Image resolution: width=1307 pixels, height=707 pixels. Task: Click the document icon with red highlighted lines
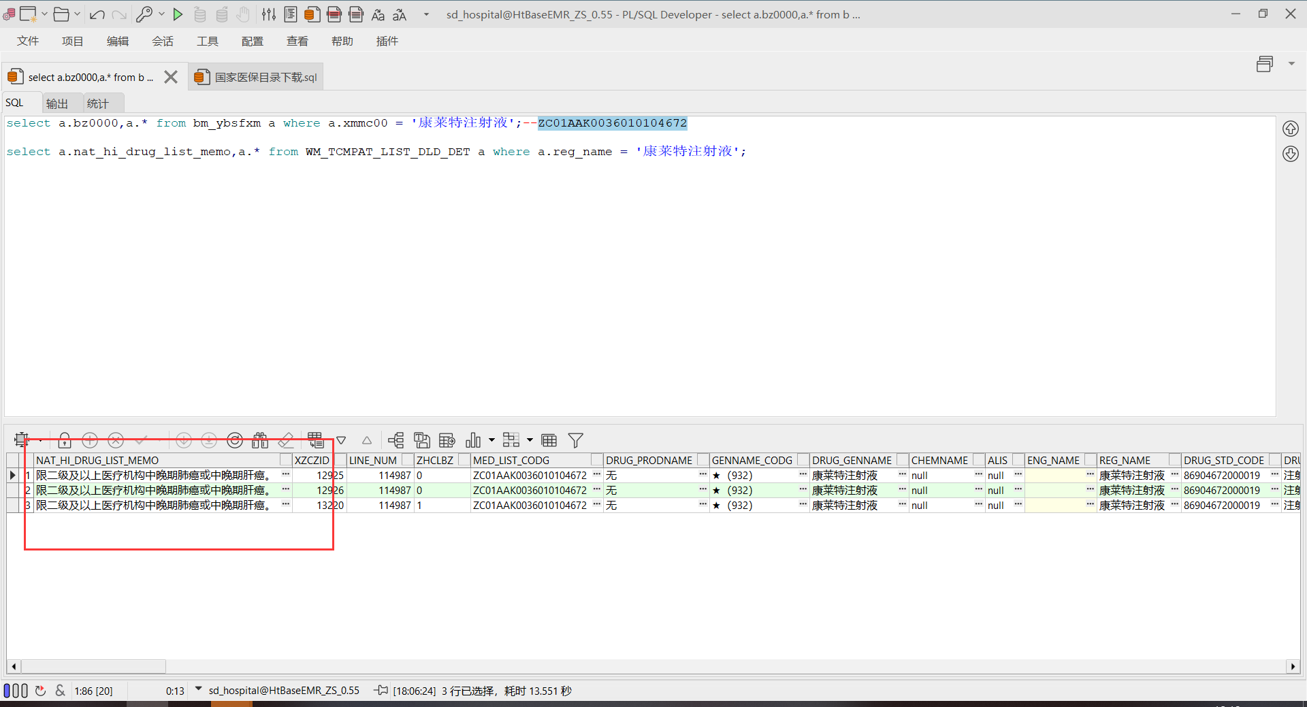(334, 14)
